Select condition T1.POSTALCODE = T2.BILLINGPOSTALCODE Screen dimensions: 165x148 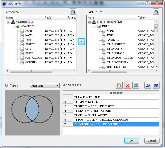(x=116, y=120)
